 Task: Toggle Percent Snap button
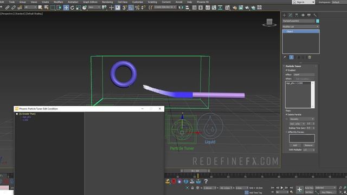[x=137, y=8]
